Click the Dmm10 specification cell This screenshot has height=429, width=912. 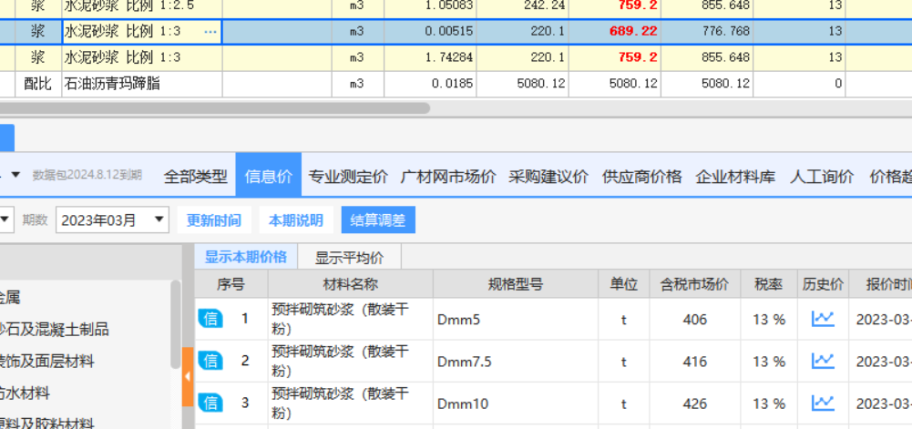click(x=516, y=403)
